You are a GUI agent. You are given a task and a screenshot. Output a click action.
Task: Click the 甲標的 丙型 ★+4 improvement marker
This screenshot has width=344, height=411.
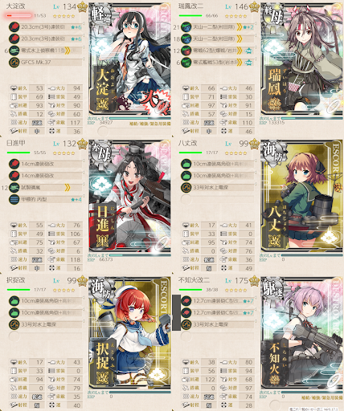76,199
